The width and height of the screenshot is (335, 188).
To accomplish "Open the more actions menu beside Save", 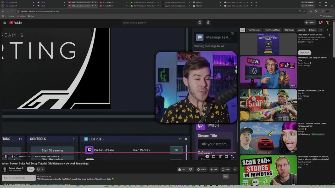I will click(x=235, y=169).
